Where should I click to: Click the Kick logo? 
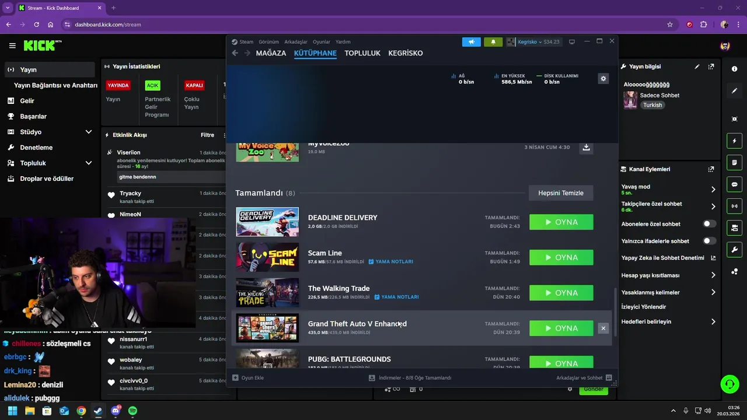click(42, 45)
